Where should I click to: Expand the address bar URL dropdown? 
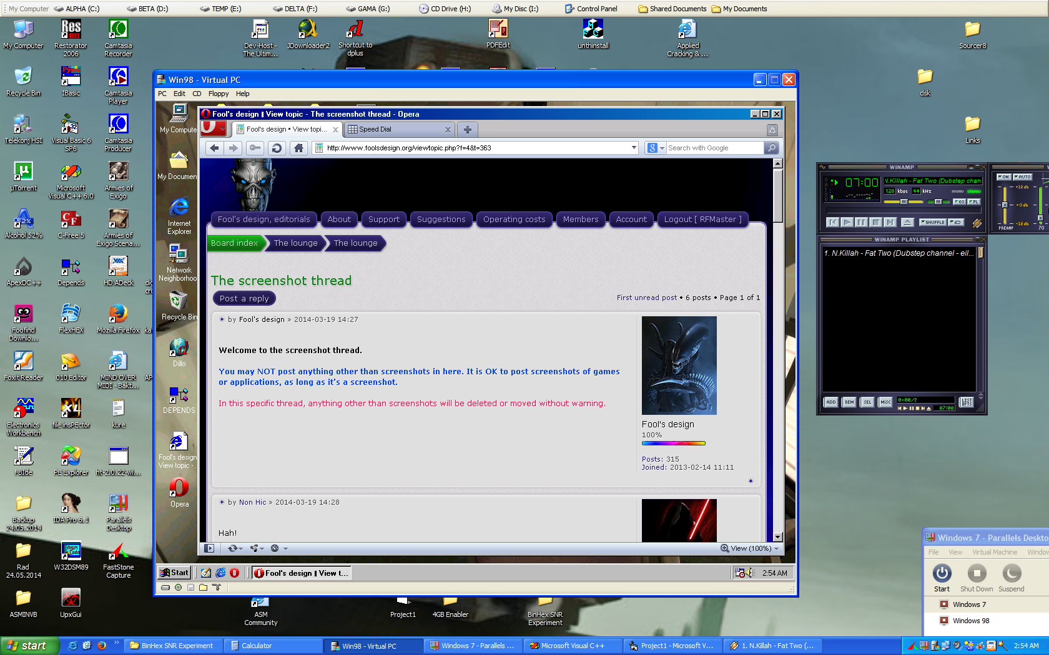pos(634,148)
